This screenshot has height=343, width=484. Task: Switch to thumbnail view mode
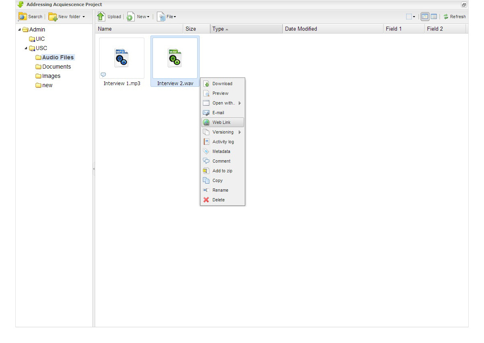click(x=425, y=17)
